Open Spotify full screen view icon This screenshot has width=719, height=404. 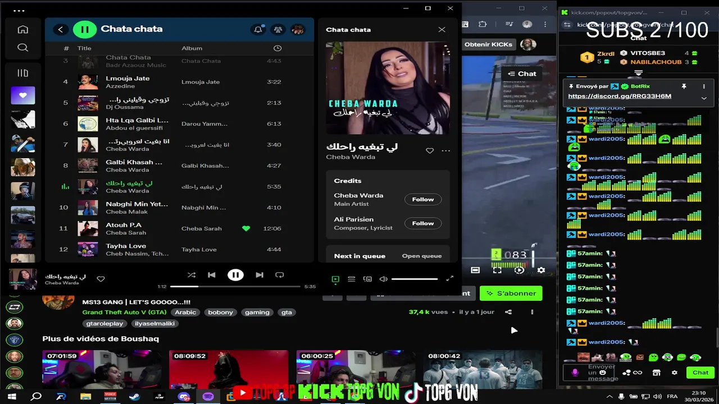pos(449,279)
